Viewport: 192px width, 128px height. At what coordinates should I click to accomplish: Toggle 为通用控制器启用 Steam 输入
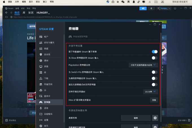(154, 78)
